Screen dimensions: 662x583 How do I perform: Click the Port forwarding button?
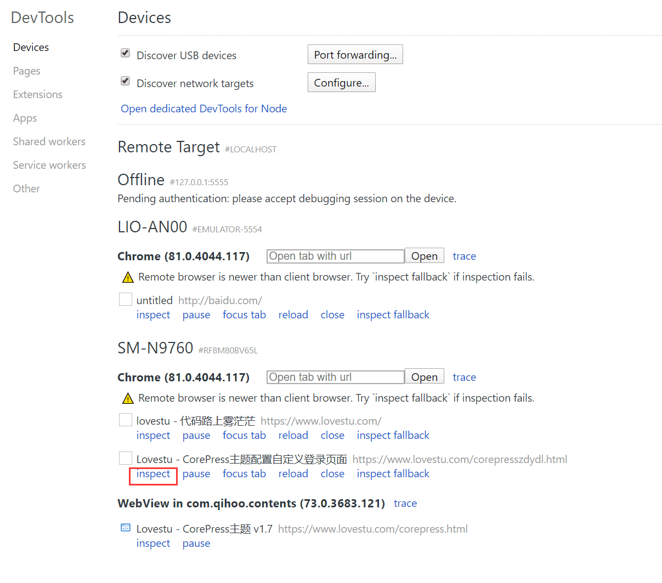(355, 55)
